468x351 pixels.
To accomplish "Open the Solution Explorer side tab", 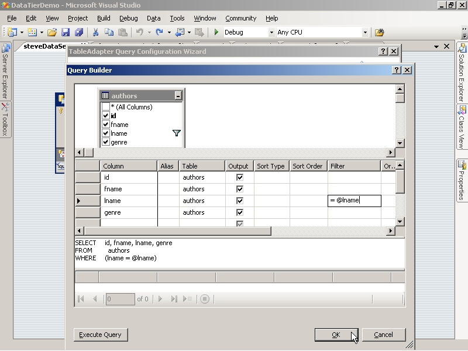I will click(462, 73).
